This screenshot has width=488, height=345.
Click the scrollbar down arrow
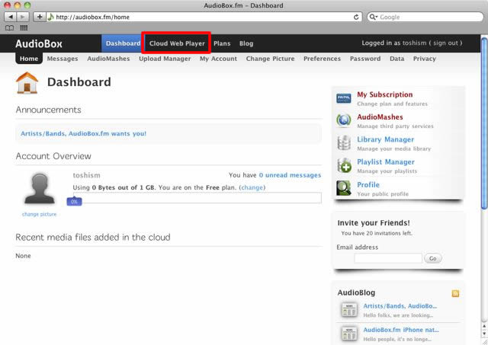click(x=484, y=334)
